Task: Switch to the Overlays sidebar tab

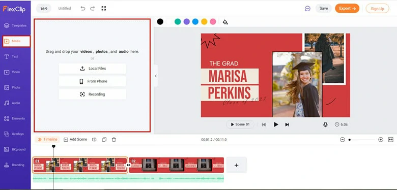Action: coord(15,134)
